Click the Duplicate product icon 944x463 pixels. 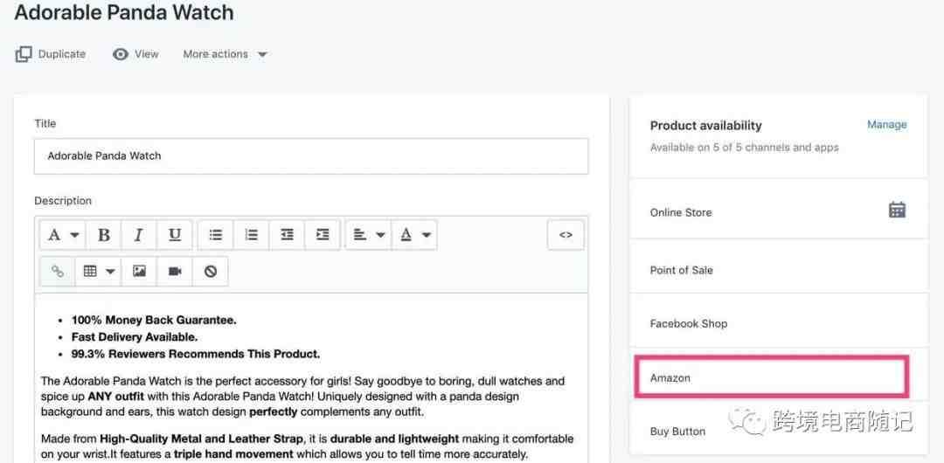(24, 54)
